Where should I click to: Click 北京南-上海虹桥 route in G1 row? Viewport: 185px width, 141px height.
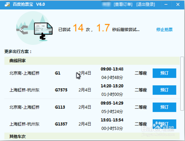24,73
